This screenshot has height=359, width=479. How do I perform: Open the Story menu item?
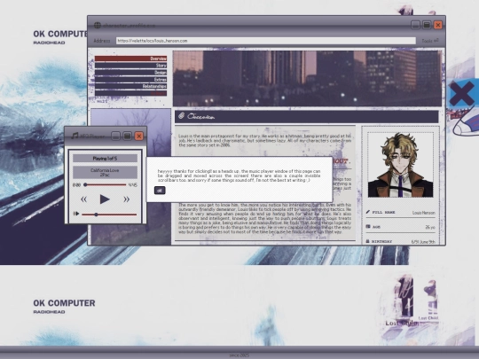[130, 66]
